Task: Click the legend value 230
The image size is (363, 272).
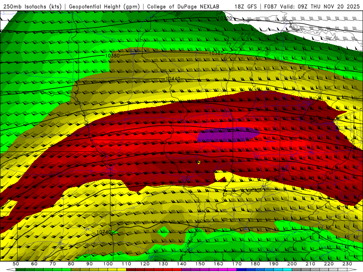Action: (347, 264)
